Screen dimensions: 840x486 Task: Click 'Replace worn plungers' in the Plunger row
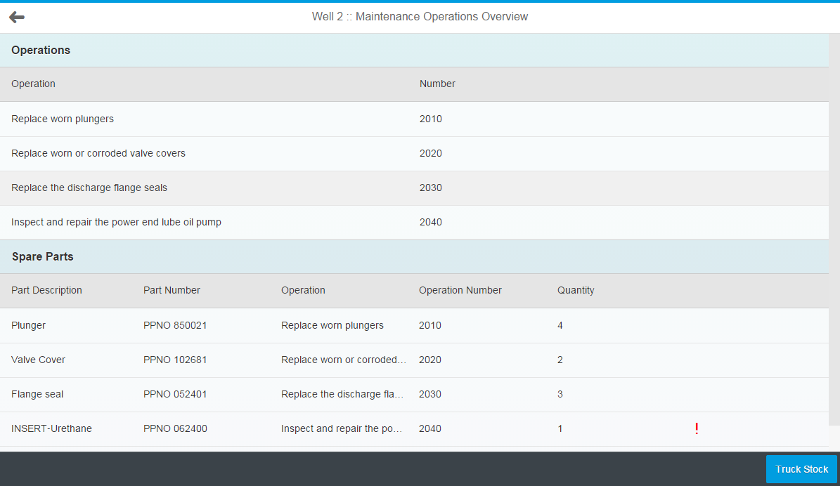[332, 325]
